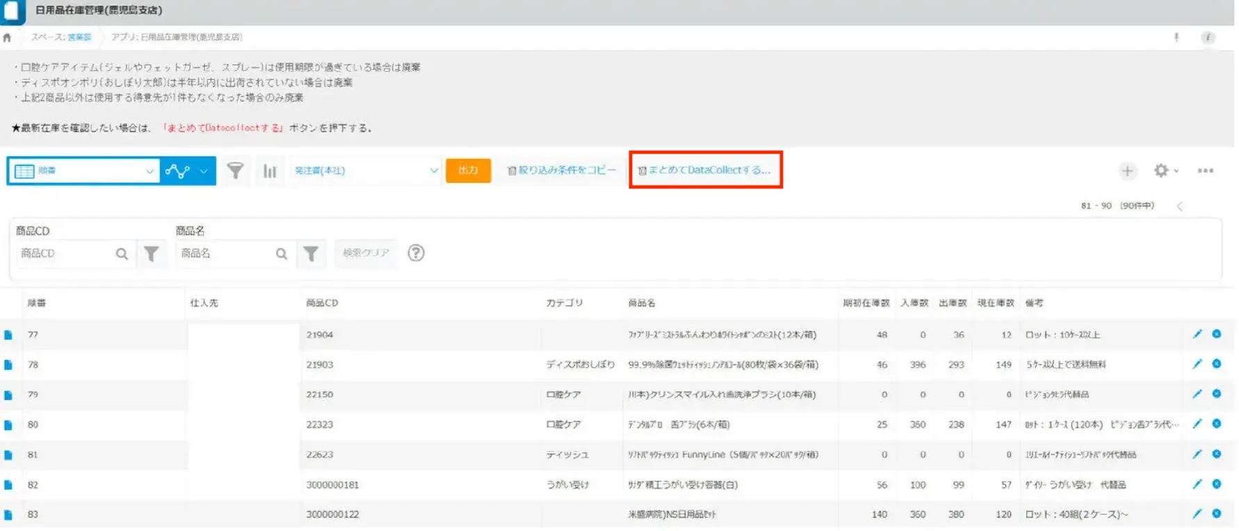Expand the line graph dropdown arrow
This screenshot has width=1239, height=531.
(x=203, y=171)
